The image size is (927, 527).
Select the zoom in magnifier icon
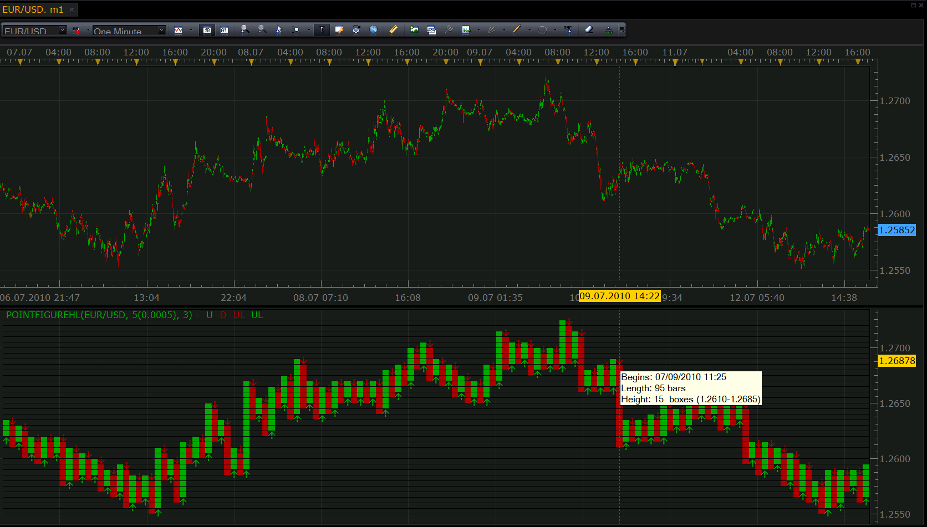pos(245,30)
